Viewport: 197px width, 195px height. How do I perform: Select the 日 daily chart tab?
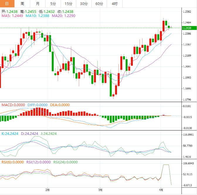7,4
